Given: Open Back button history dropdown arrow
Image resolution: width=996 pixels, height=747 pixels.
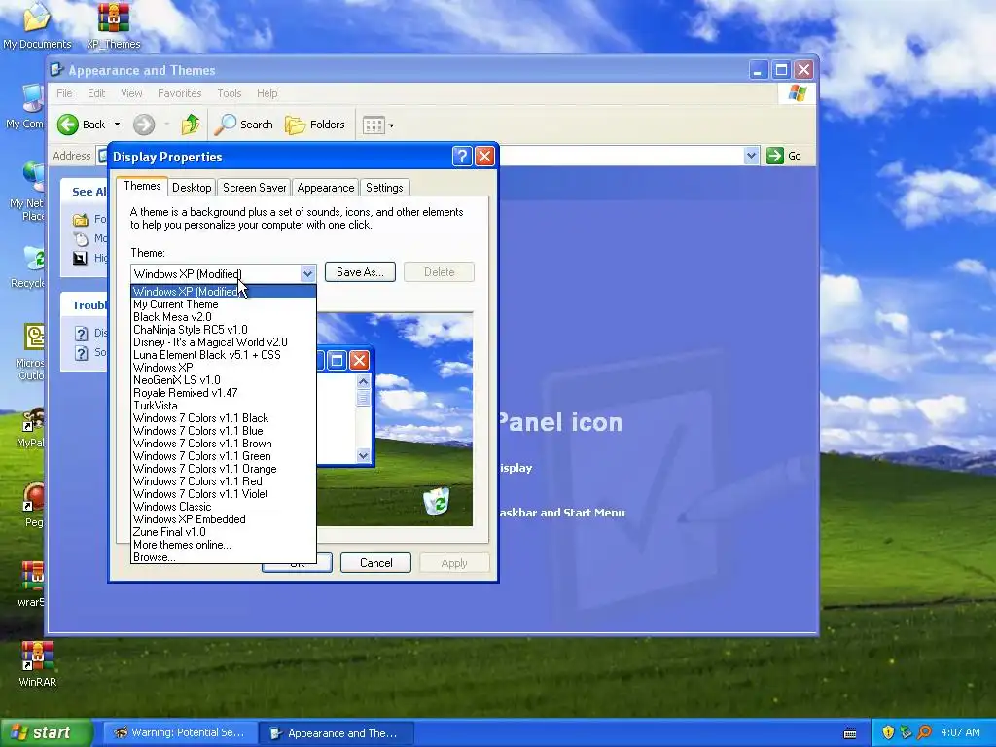Looking at the screenshot, I should 117,124.
